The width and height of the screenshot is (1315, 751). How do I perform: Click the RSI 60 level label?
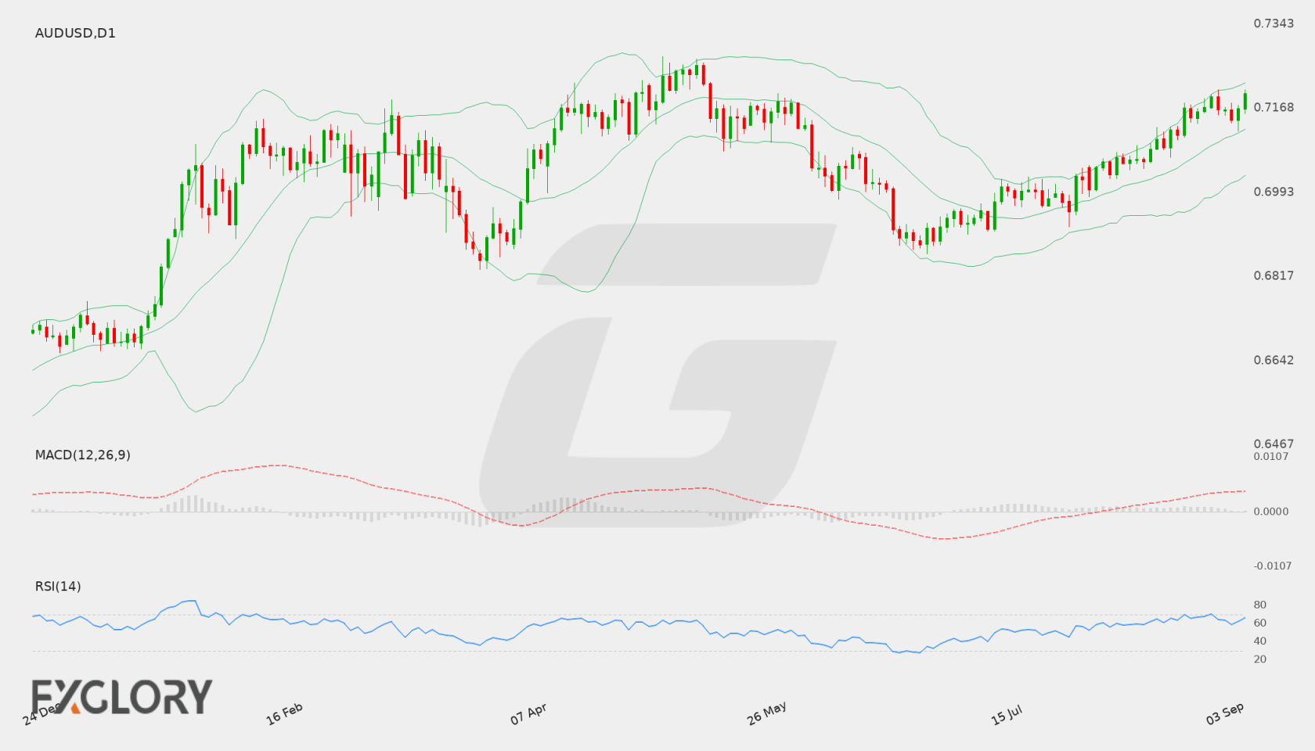pyautogui.click(x=1259, y=623)
